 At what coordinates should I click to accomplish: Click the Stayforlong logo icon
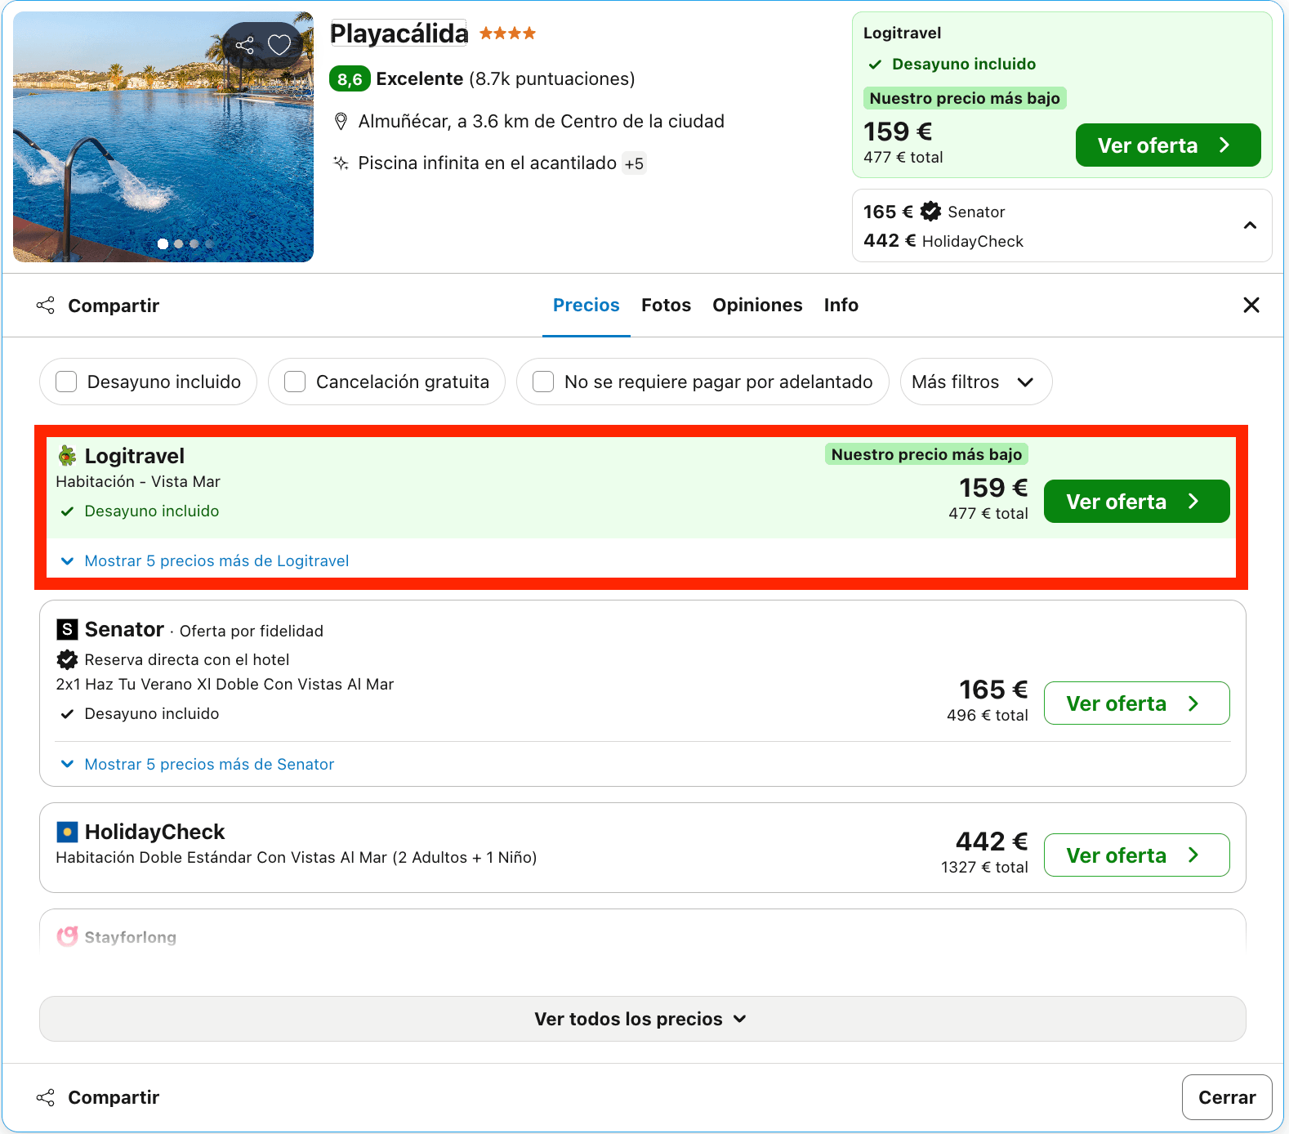click(67, 936)
